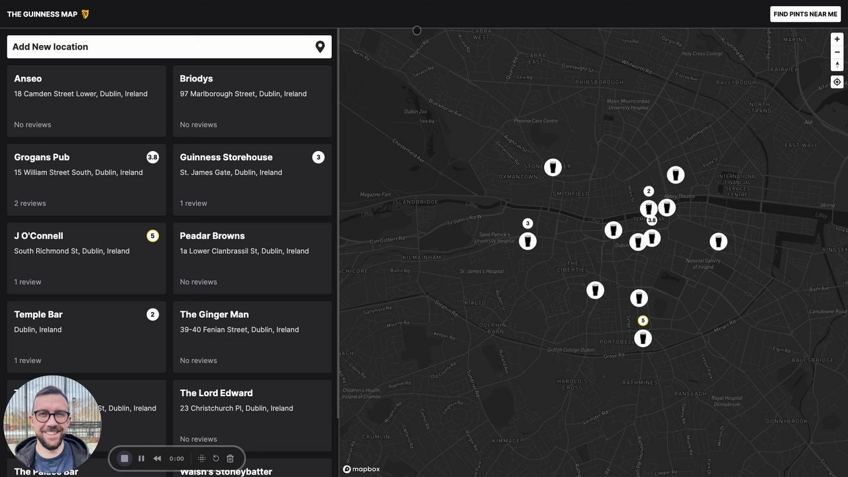848x477 pixels.
Task: Reset map pitch using the arrow control
Action: (837, 64)
